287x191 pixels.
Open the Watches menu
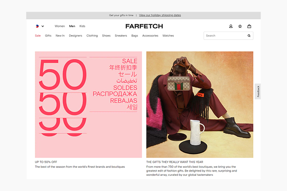168,36
